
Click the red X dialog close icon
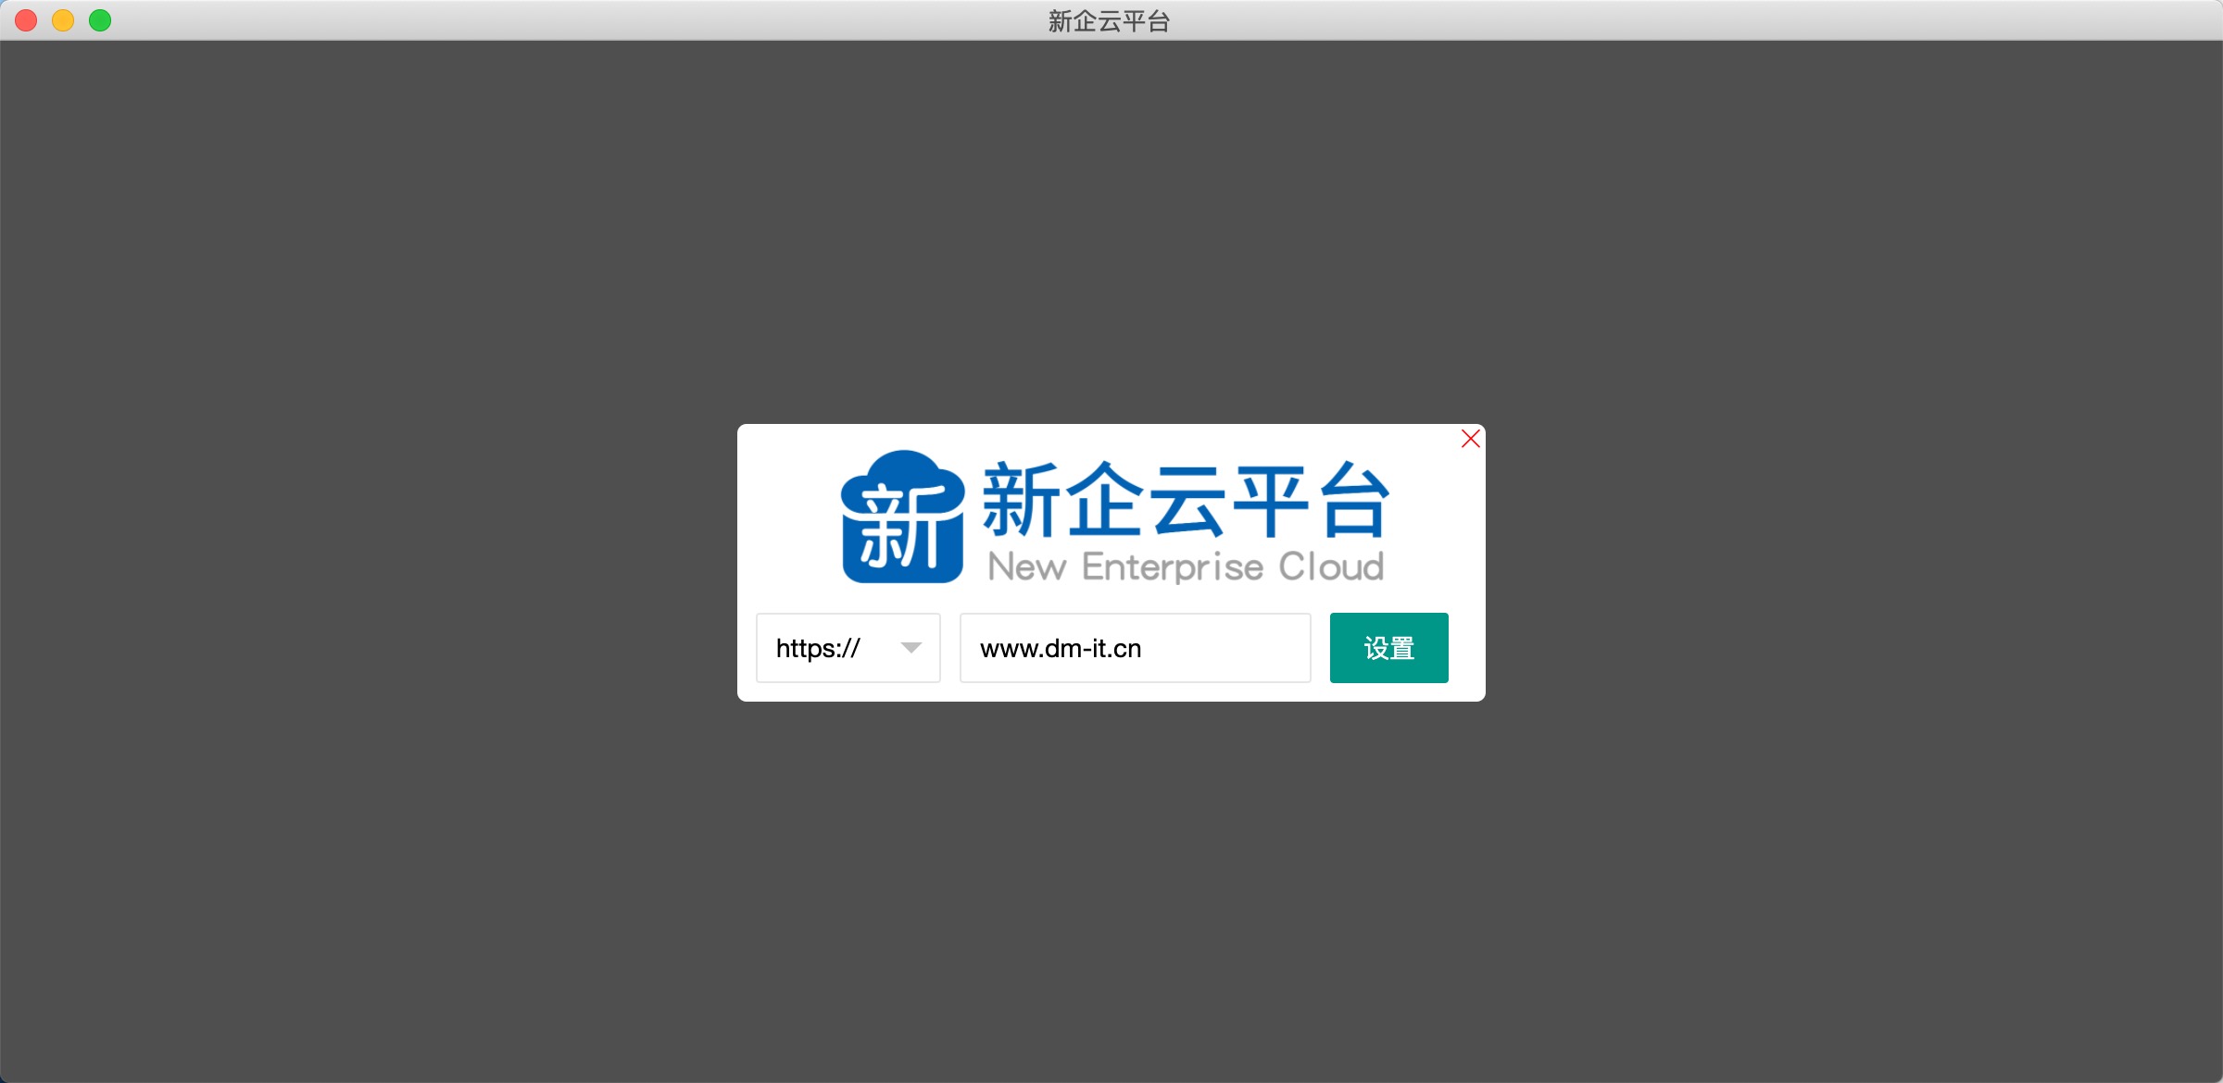(x=1470, y=439)
